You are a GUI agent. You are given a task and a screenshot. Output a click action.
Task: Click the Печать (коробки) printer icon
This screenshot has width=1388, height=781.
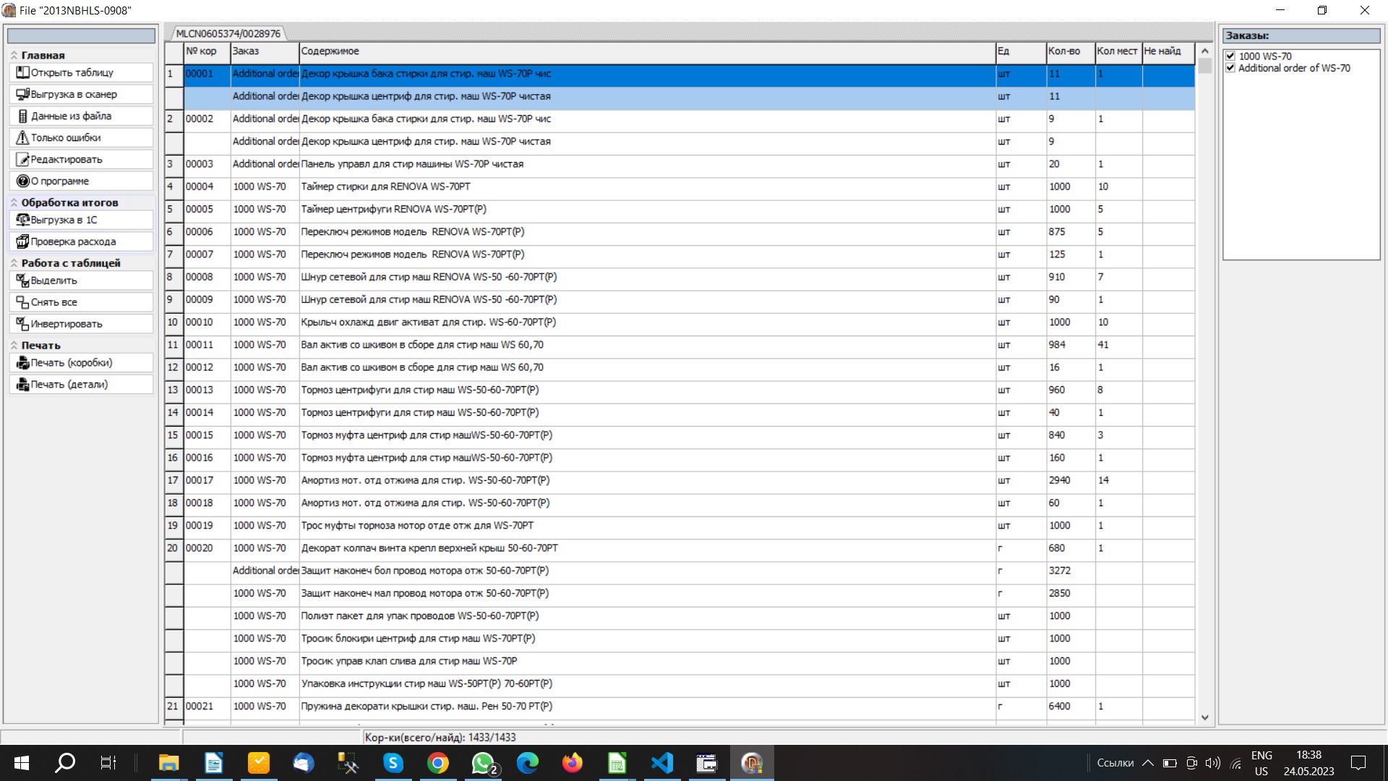tap(22, 363)
